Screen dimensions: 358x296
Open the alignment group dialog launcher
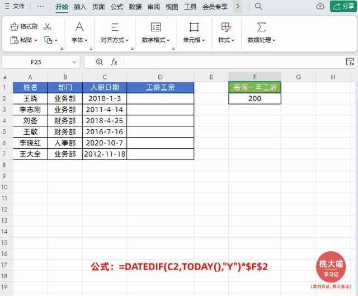pos(132,49)
